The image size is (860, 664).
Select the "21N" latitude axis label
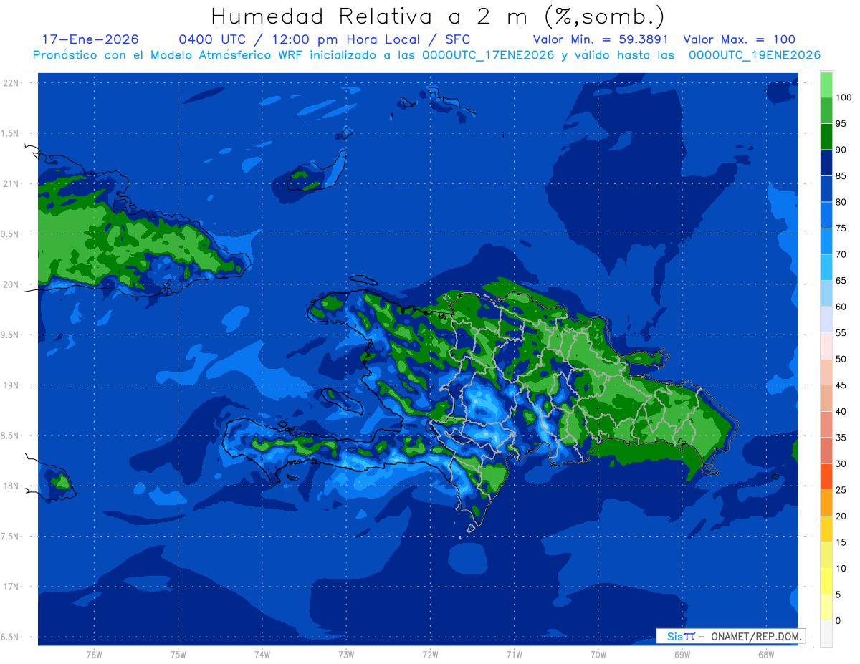[11, 183]
